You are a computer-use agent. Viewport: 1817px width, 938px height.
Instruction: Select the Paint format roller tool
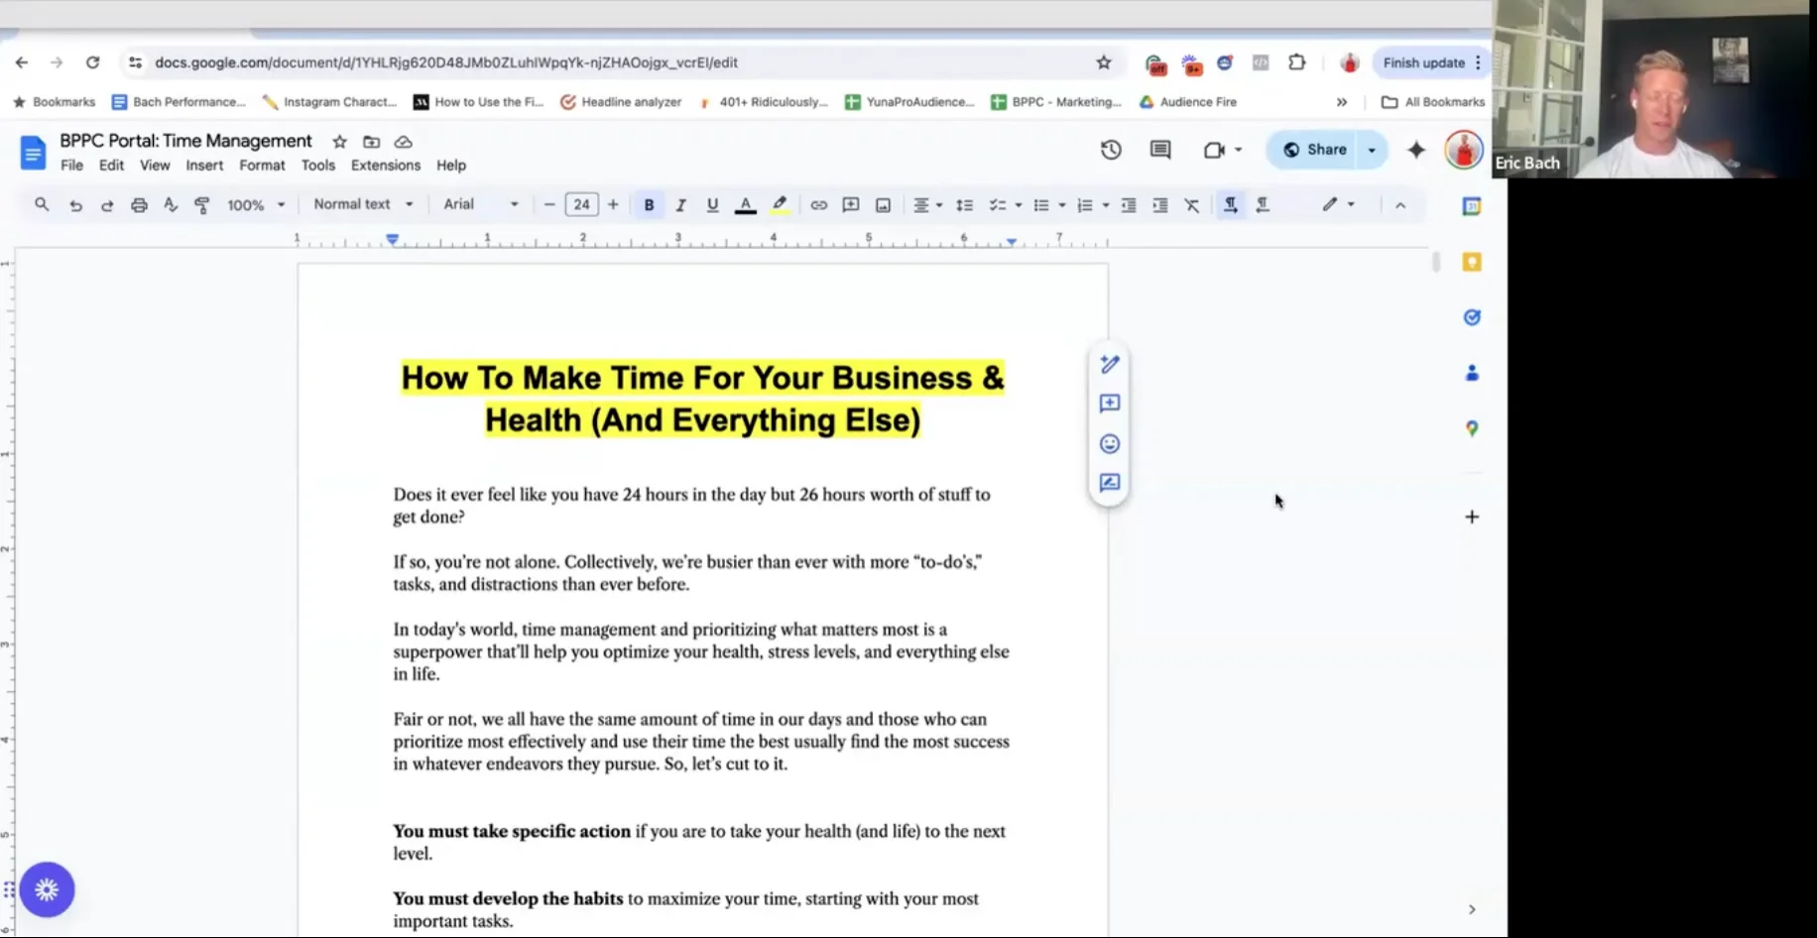click(x=202, y=205)
